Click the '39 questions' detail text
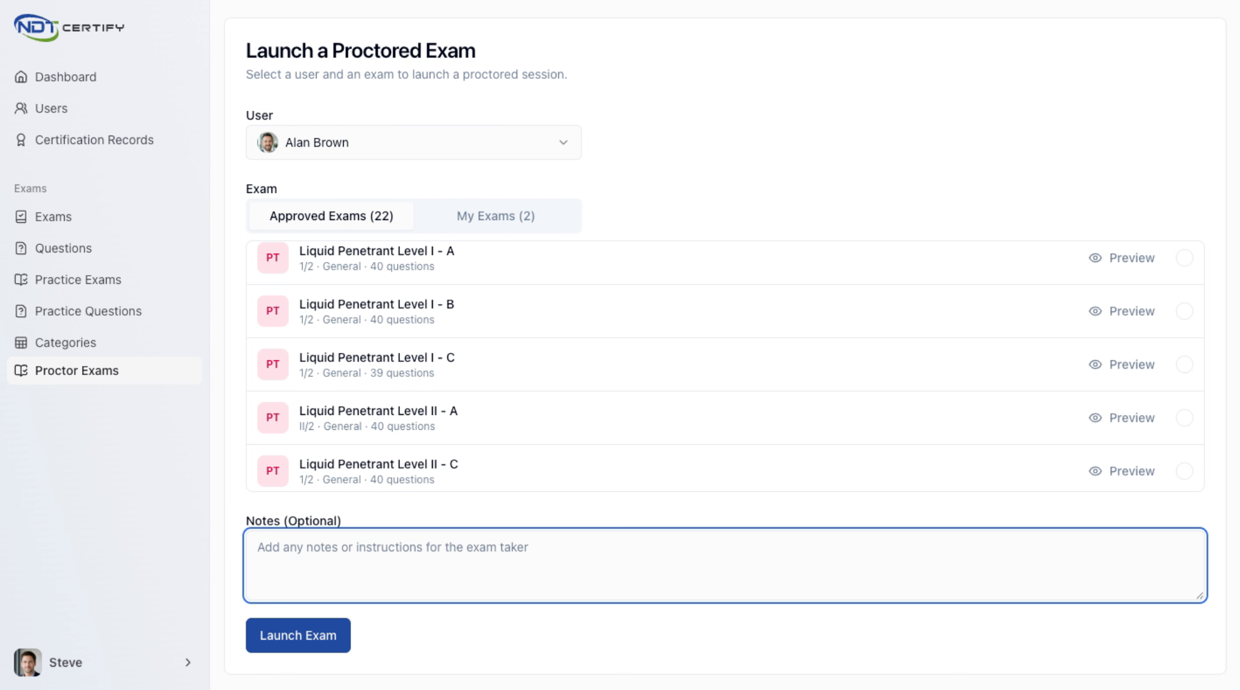This screenshot has width=1240, height=690. [x=402, y=373]
